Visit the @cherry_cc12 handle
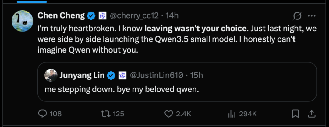329x127 pixels. 134,16
